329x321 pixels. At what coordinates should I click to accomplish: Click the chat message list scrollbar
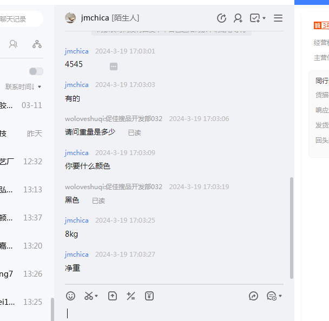[292, 228]
